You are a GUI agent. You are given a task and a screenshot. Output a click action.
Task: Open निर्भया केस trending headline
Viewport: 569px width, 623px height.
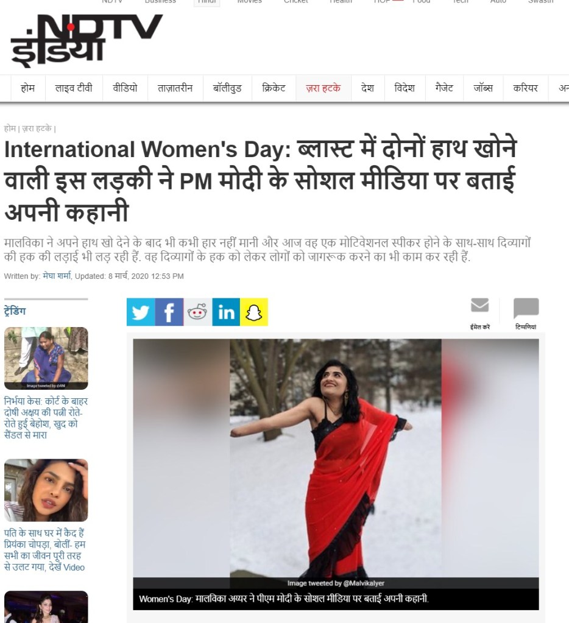pos(46,418)
